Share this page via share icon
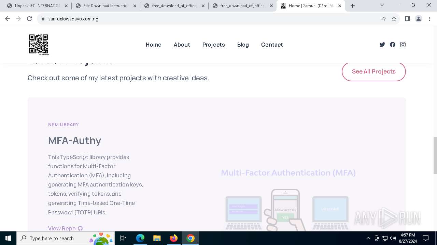The image size is (437, 245). [383, 19]
